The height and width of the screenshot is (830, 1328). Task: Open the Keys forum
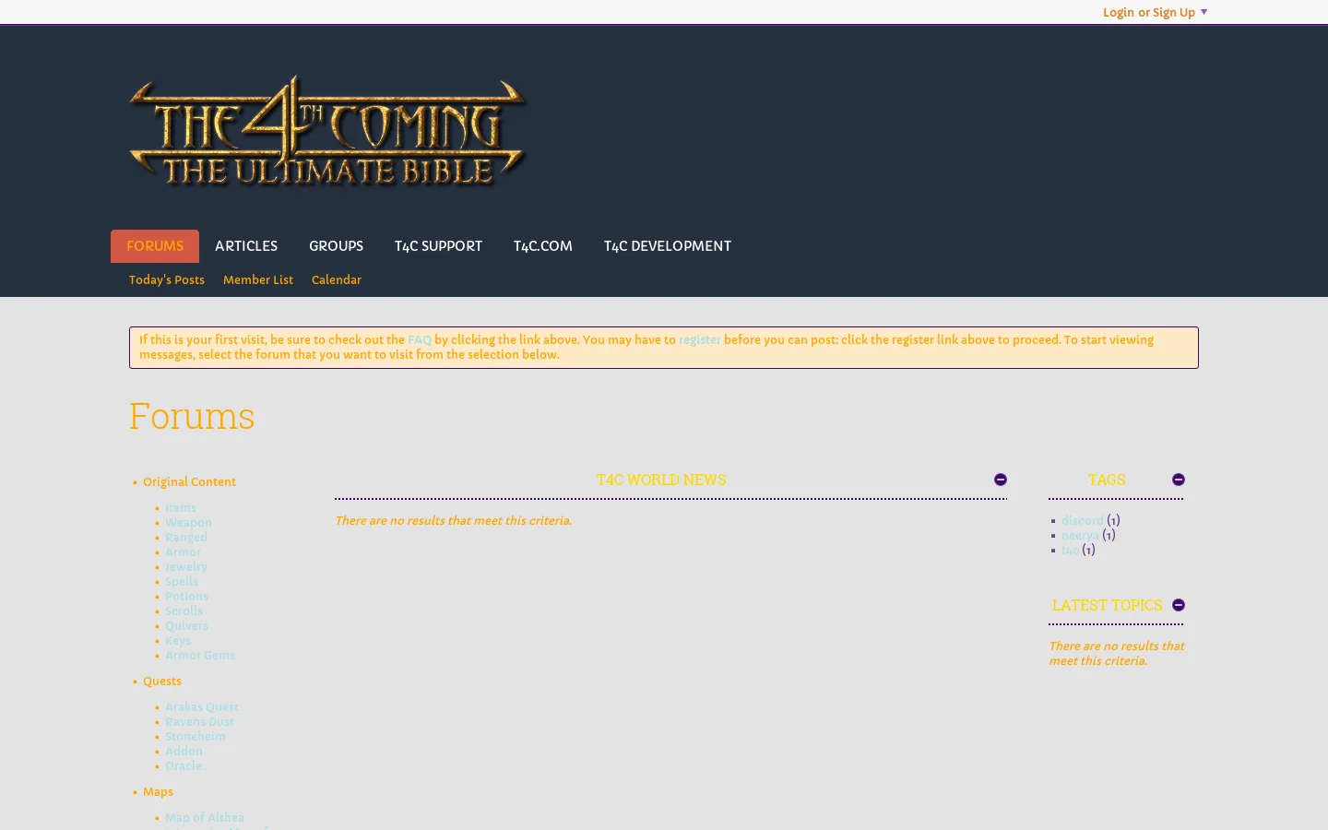coord(178,640)
